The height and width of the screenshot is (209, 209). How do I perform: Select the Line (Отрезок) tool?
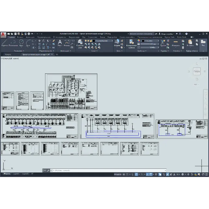(5, 42)
